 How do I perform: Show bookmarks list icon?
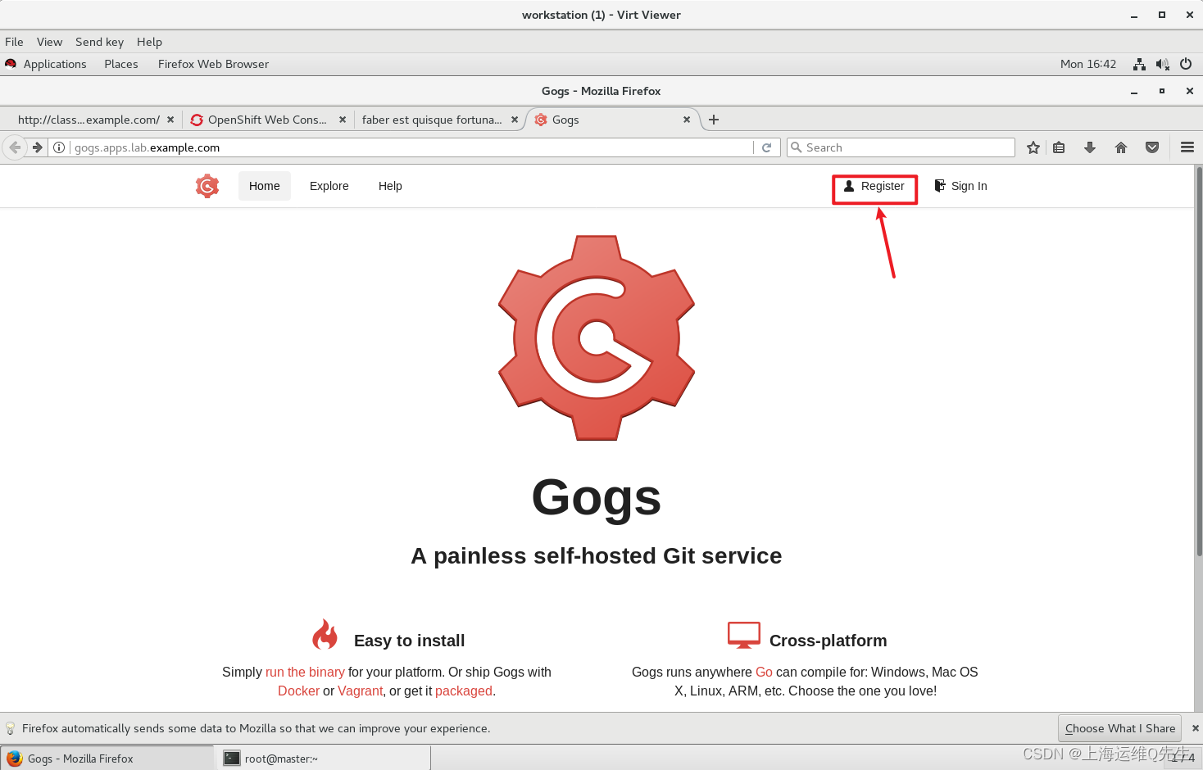point(1059,147)
